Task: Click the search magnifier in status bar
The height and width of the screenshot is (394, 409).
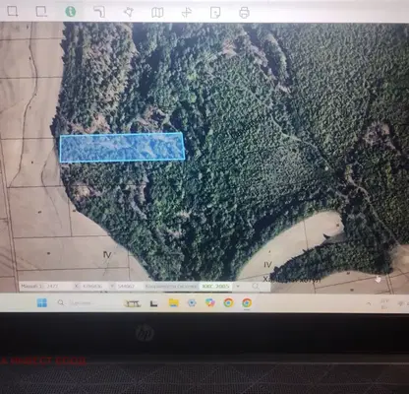Action: (256, 287)
